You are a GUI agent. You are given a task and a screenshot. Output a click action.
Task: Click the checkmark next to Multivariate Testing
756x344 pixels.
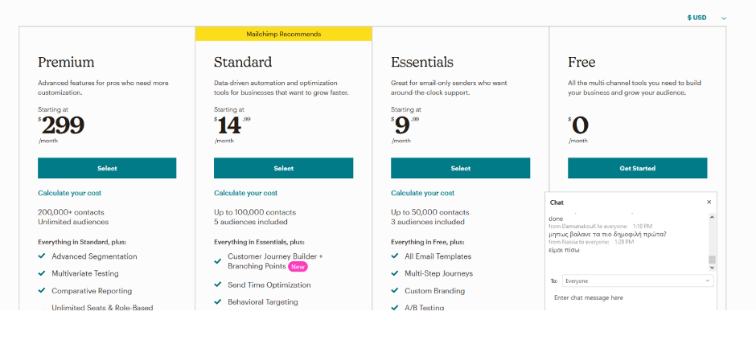tap(42, 273)
